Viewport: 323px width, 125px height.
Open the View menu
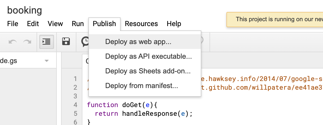coord(55,24)
